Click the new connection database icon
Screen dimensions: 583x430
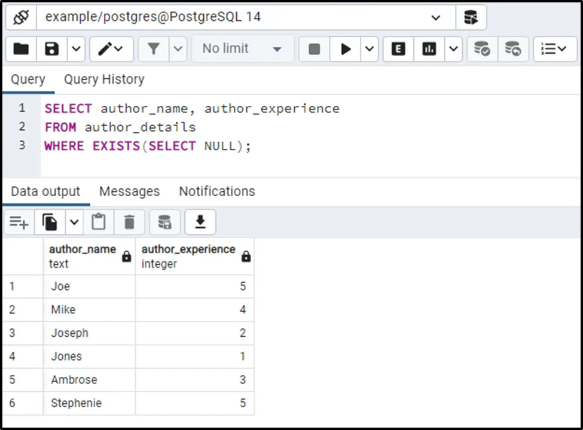coord(471,17)
